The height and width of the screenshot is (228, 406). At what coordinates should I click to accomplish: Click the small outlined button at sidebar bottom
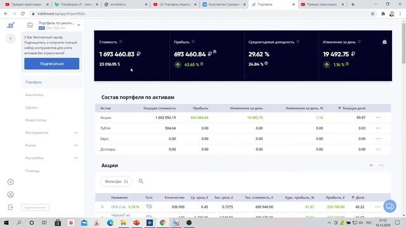pyautogui.click(x=36, y=207)
